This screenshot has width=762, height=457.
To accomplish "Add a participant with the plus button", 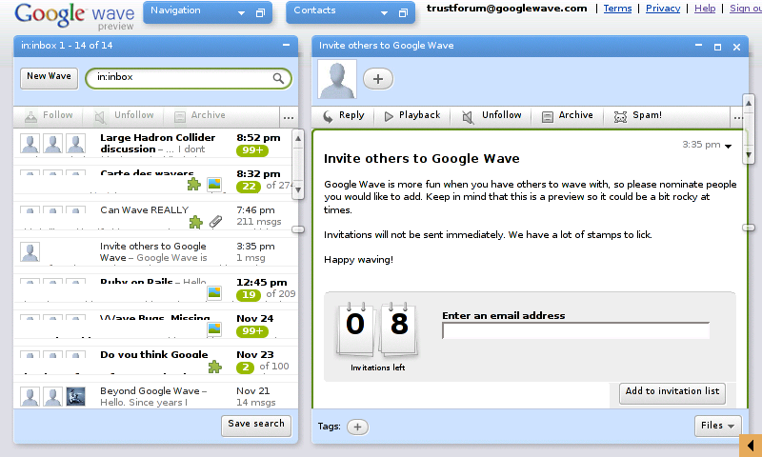I will 378,79.
